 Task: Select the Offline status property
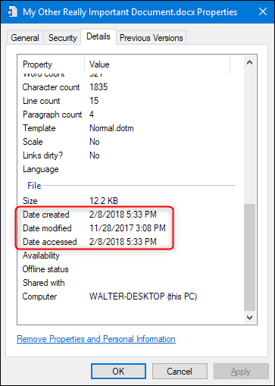[45, 269]
